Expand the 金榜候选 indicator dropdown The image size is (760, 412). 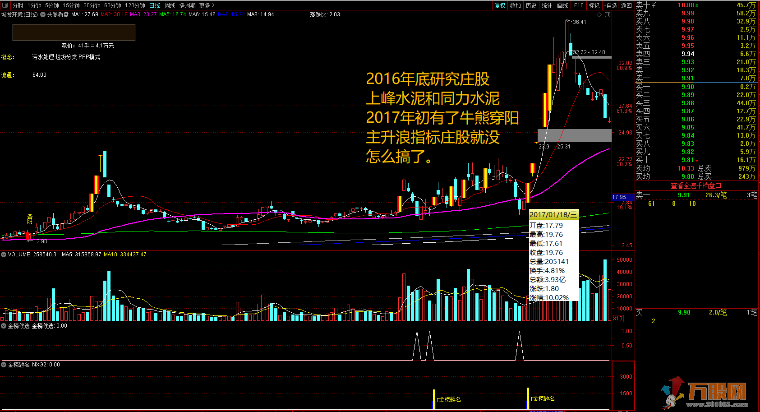[x=4, y=326]
